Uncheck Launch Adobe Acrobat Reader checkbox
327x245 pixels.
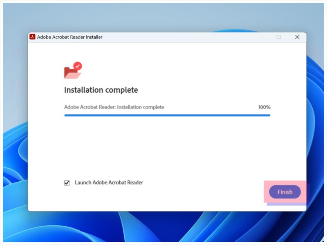(67, 183)
